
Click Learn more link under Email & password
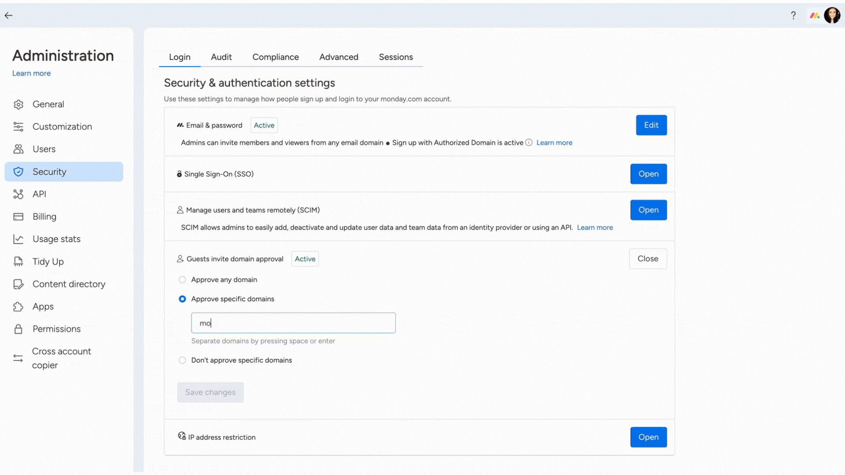(554, 142)
